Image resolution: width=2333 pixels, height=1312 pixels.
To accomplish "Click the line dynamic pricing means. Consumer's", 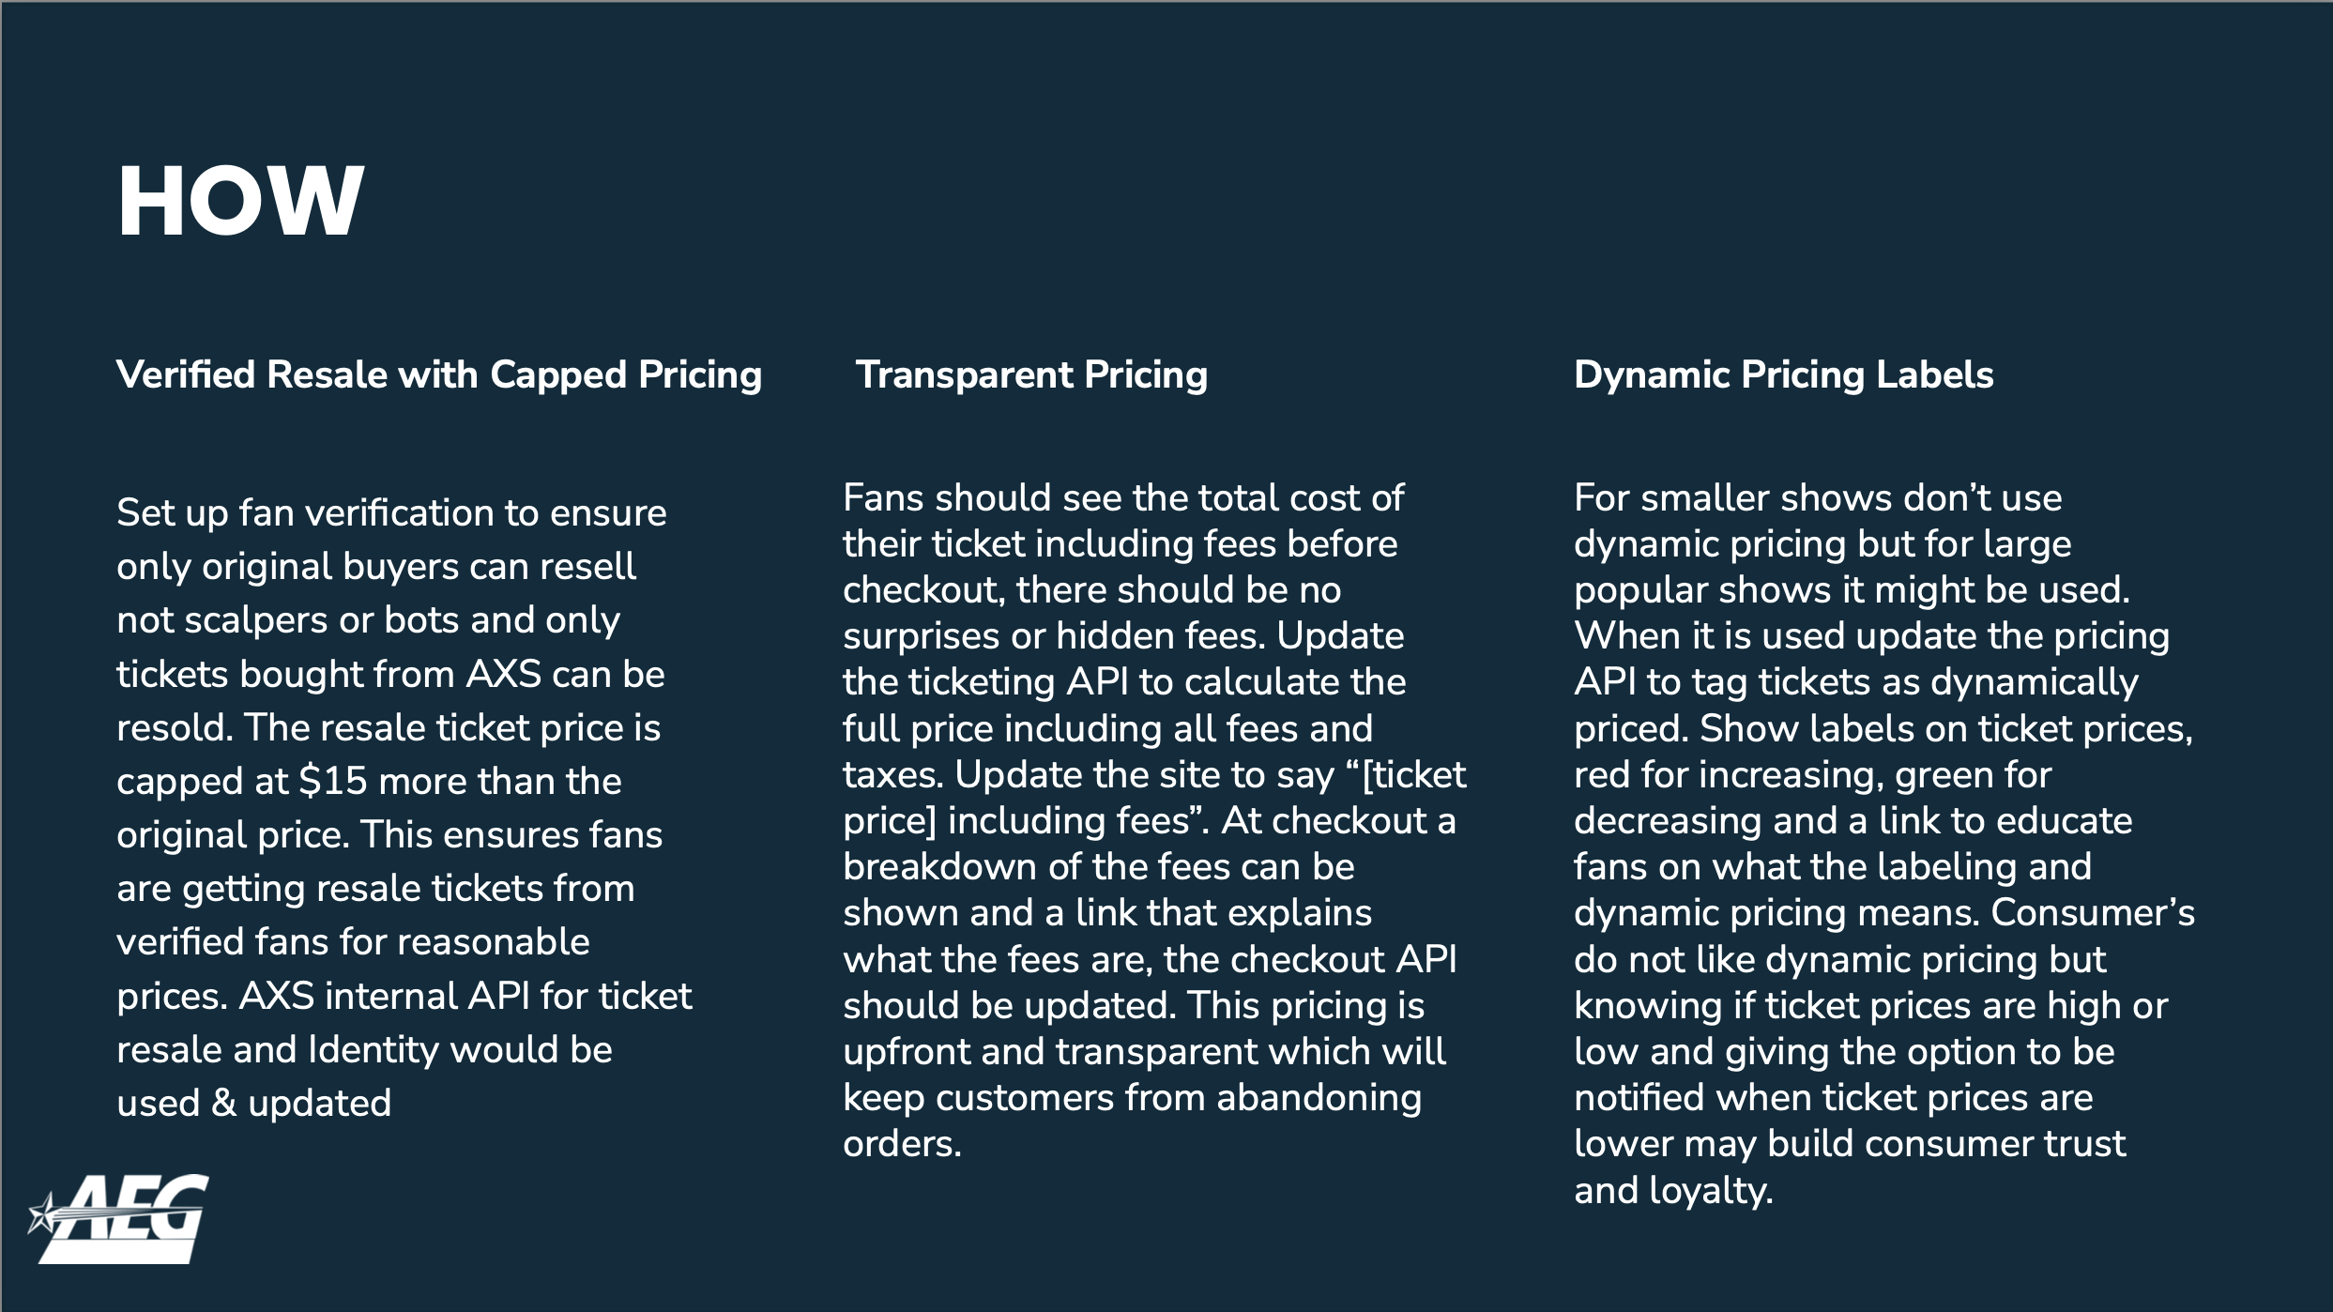I will [1884, 912].
